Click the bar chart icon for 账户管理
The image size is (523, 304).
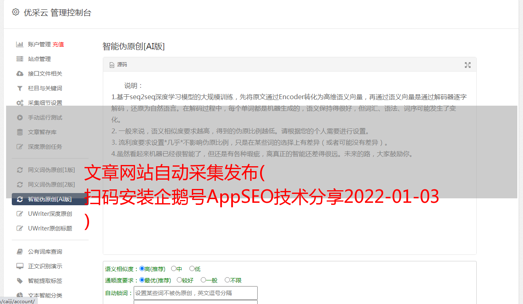[x=20, y=44]
